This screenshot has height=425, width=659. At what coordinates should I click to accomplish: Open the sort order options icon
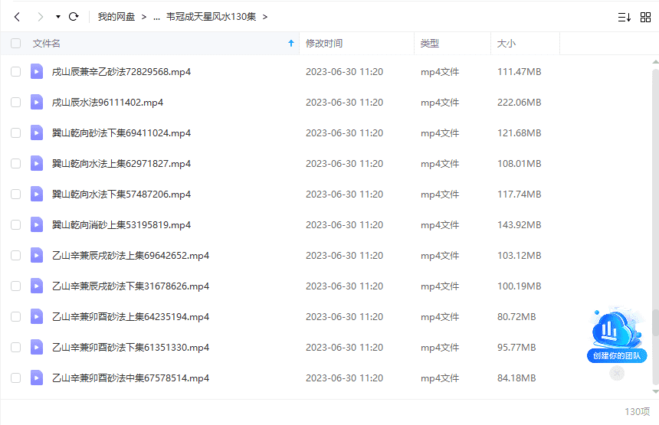point(624,17)
